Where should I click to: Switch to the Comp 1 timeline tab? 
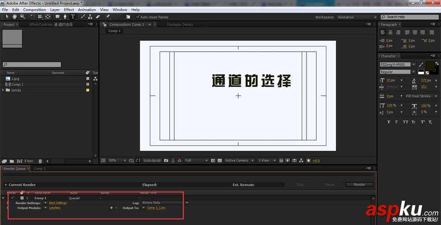[x=40, y=169]
